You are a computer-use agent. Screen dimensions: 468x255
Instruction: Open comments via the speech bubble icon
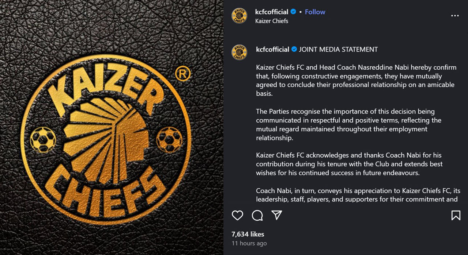tap(257, 215)
